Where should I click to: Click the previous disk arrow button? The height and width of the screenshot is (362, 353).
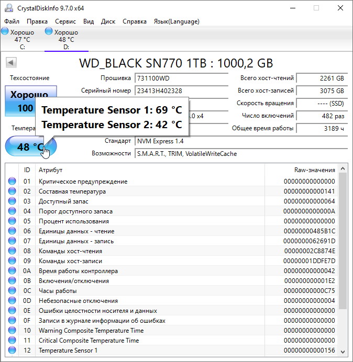[x=11, y=63]
